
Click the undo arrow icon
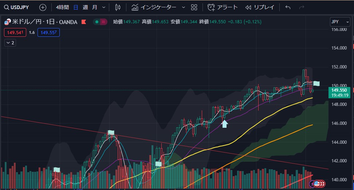[288, 7]
